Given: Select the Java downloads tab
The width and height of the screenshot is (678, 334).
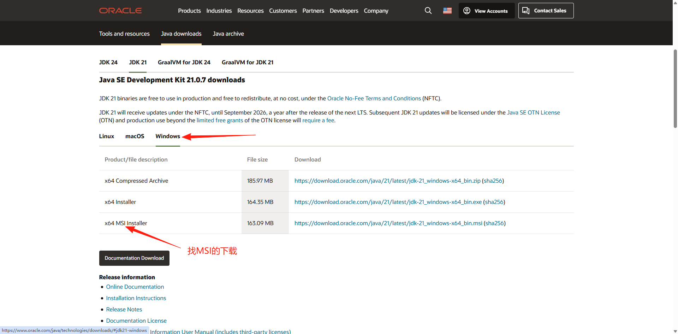Looking at the screenshot, I should [181, 34].
